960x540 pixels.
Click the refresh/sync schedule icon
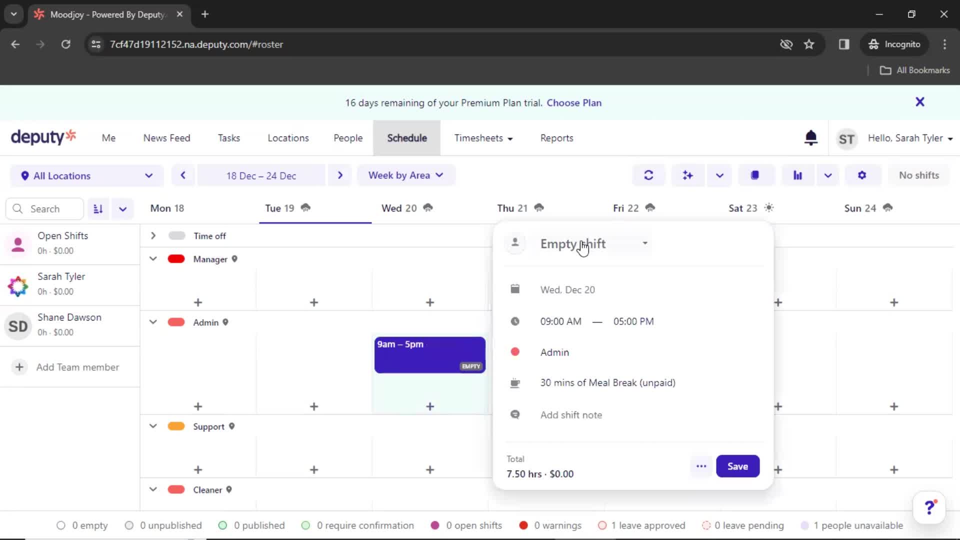[648, 174]
